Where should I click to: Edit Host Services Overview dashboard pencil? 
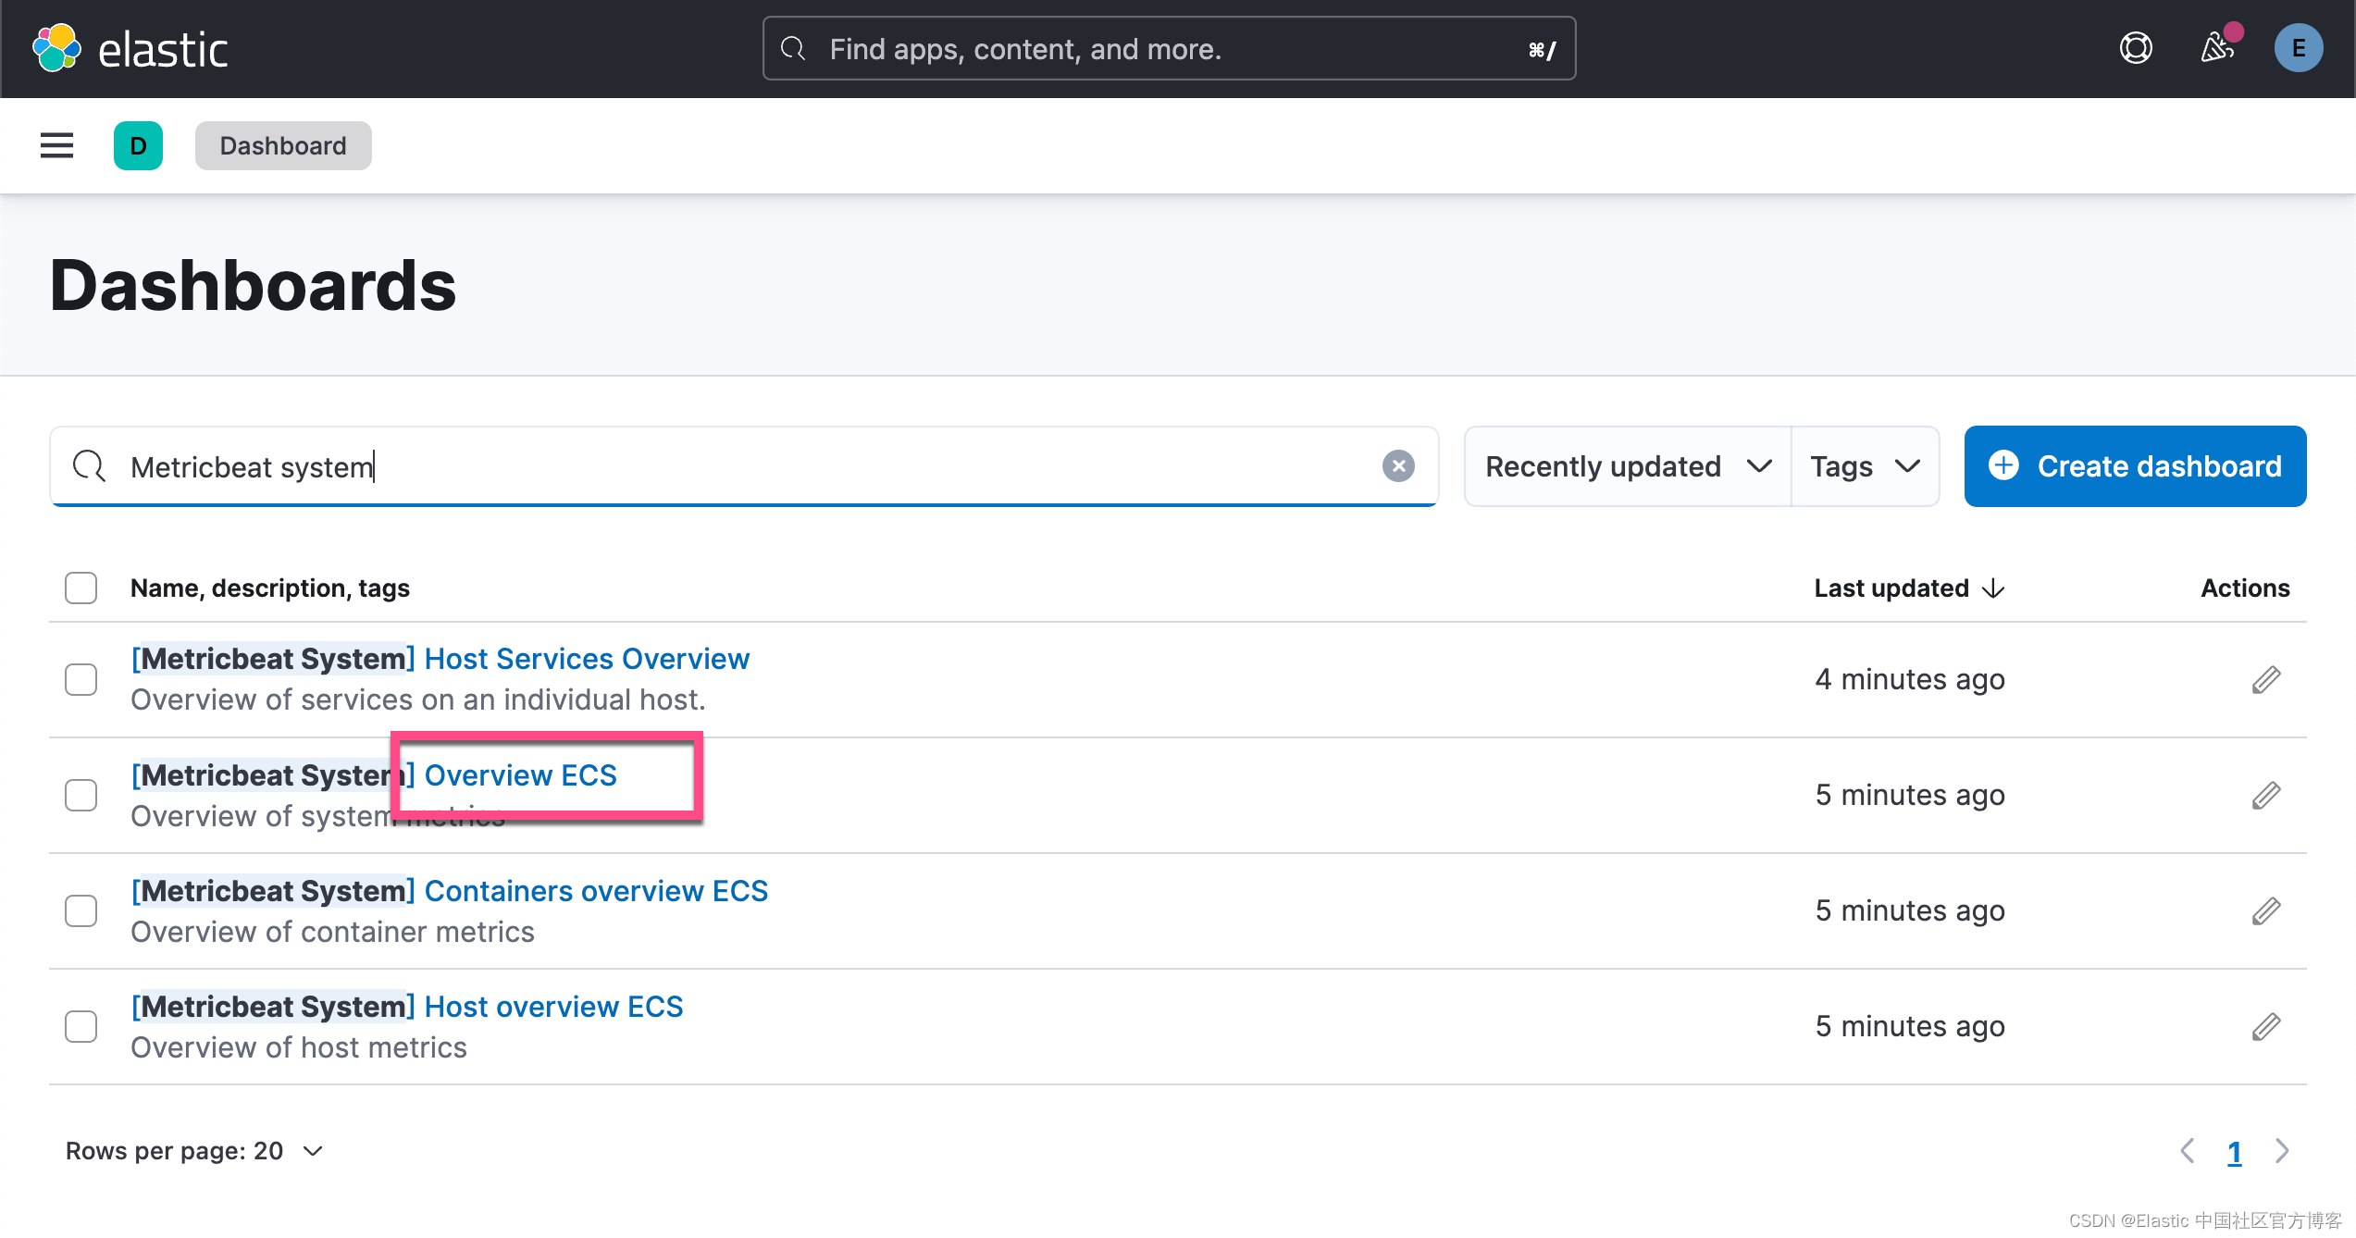click(x=2266, y=680)
